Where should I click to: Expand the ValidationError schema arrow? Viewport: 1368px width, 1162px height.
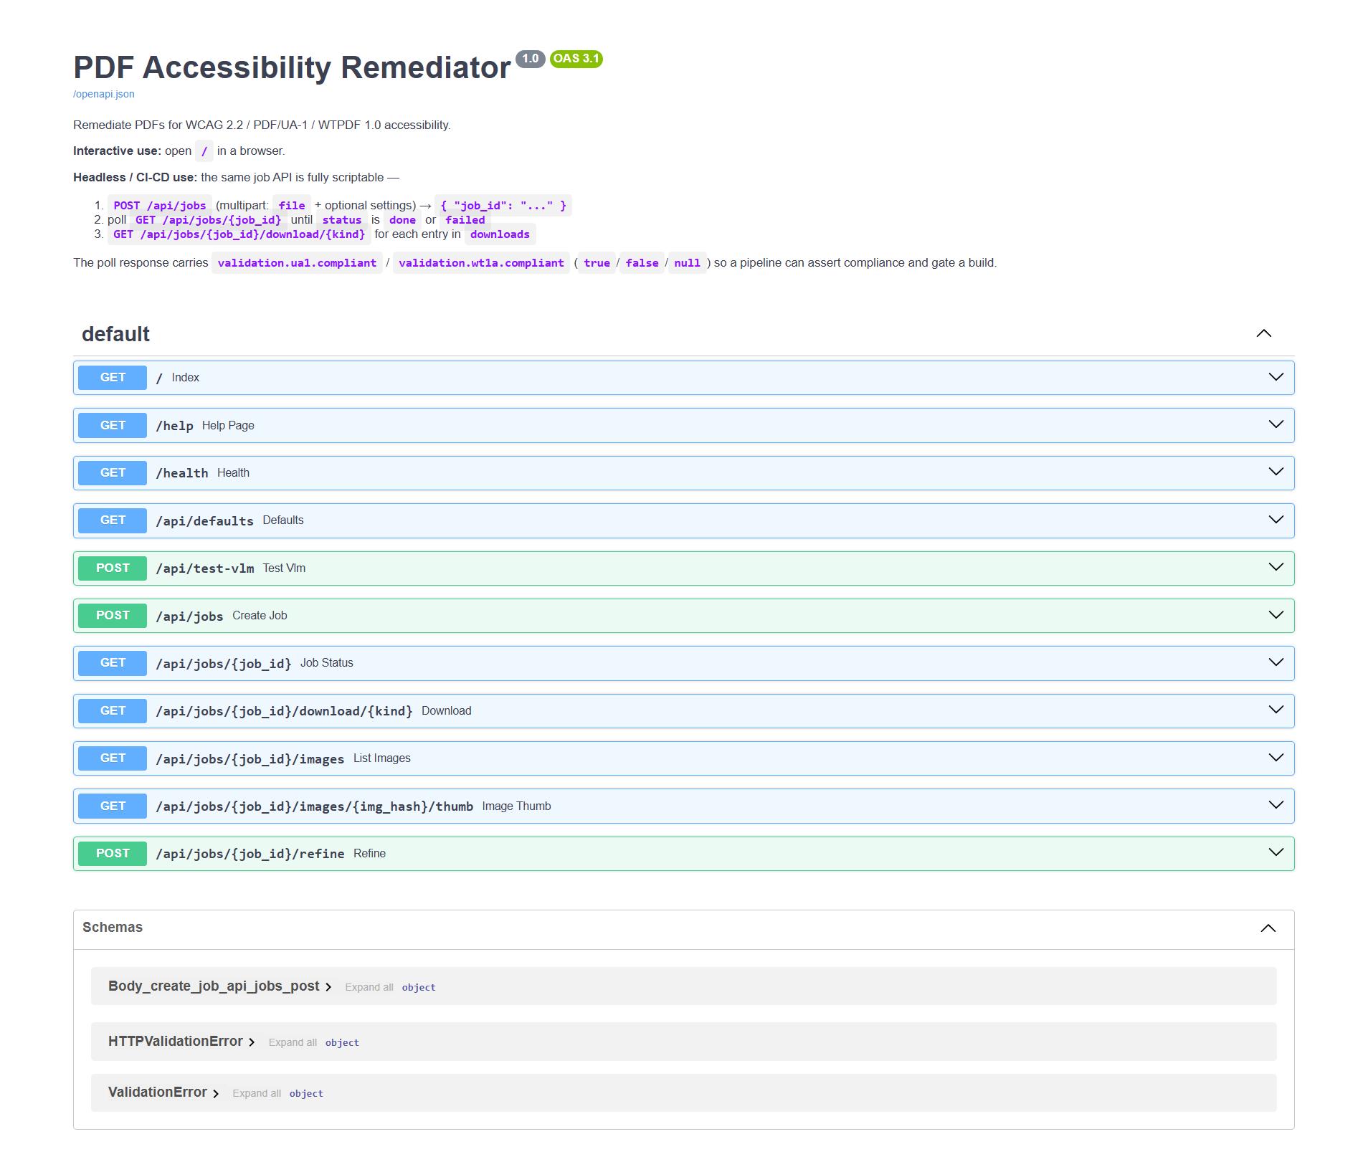click(x=216, y=1093)
